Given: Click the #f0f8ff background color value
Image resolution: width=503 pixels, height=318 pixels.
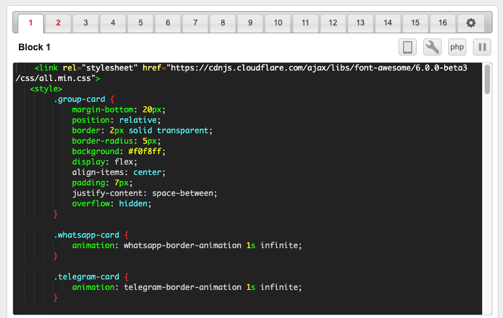Looking at the screenshot, I should point(147,151).
